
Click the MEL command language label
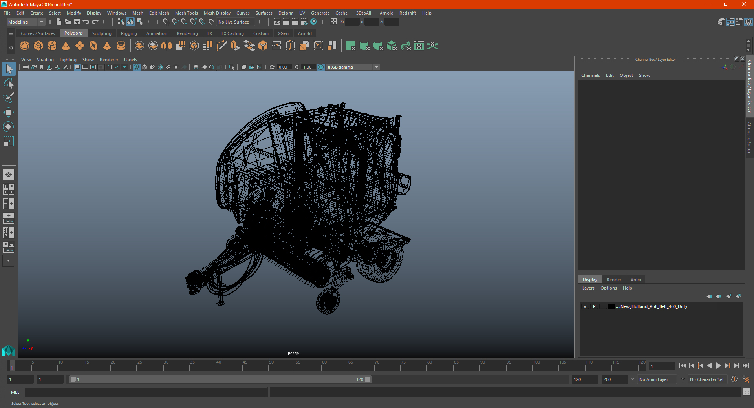pos(15,392)
